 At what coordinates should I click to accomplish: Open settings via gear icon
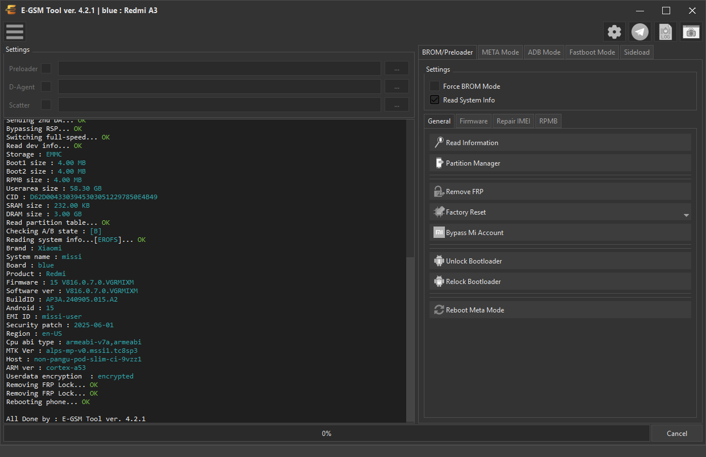614,32
